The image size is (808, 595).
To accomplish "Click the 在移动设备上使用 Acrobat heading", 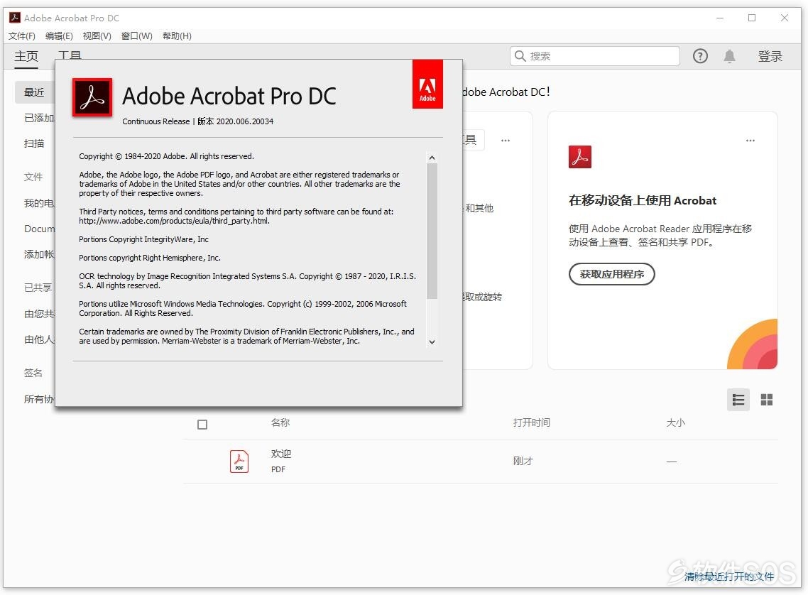I will pos(642,200).
